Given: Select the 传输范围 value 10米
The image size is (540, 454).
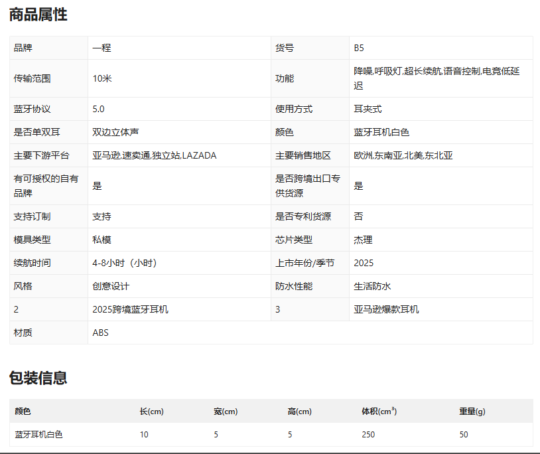Looking at the screenshot, I should (102, 78).
